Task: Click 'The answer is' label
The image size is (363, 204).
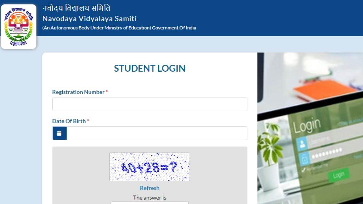Action: [150, 198]
